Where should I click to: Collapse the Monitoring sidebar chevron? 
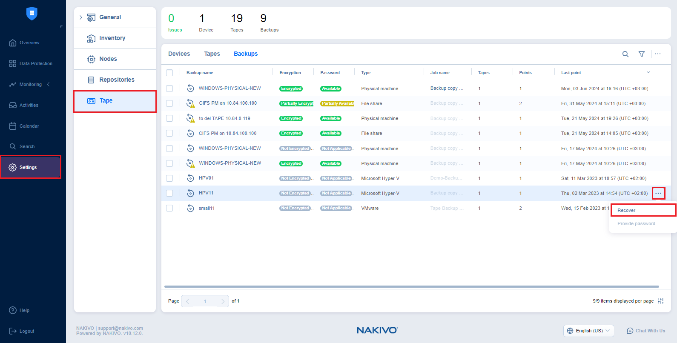pos(49,84)
